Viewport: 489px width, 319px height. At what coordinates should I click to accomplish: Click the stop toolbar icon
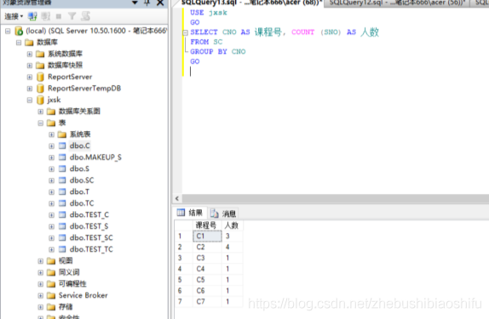[59, 16]
